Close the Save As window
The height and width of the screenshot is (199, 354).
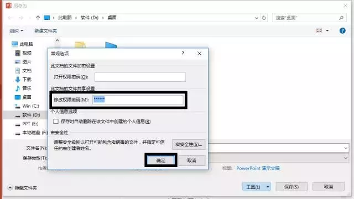tap(345, 6)
